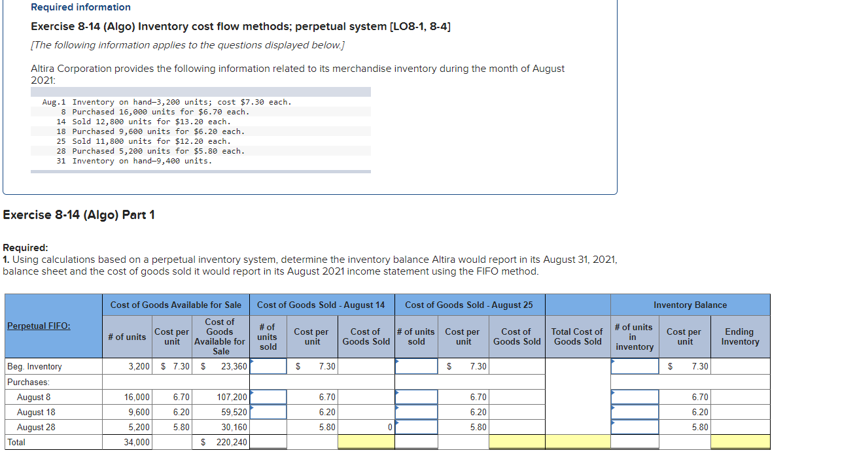
Task: Select the 9,600 units cell
Action: coord(128,412)
